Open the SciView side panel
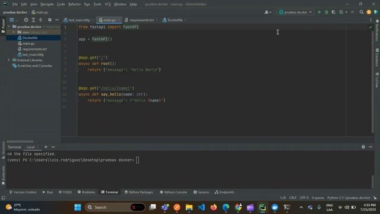 point(377,80)
